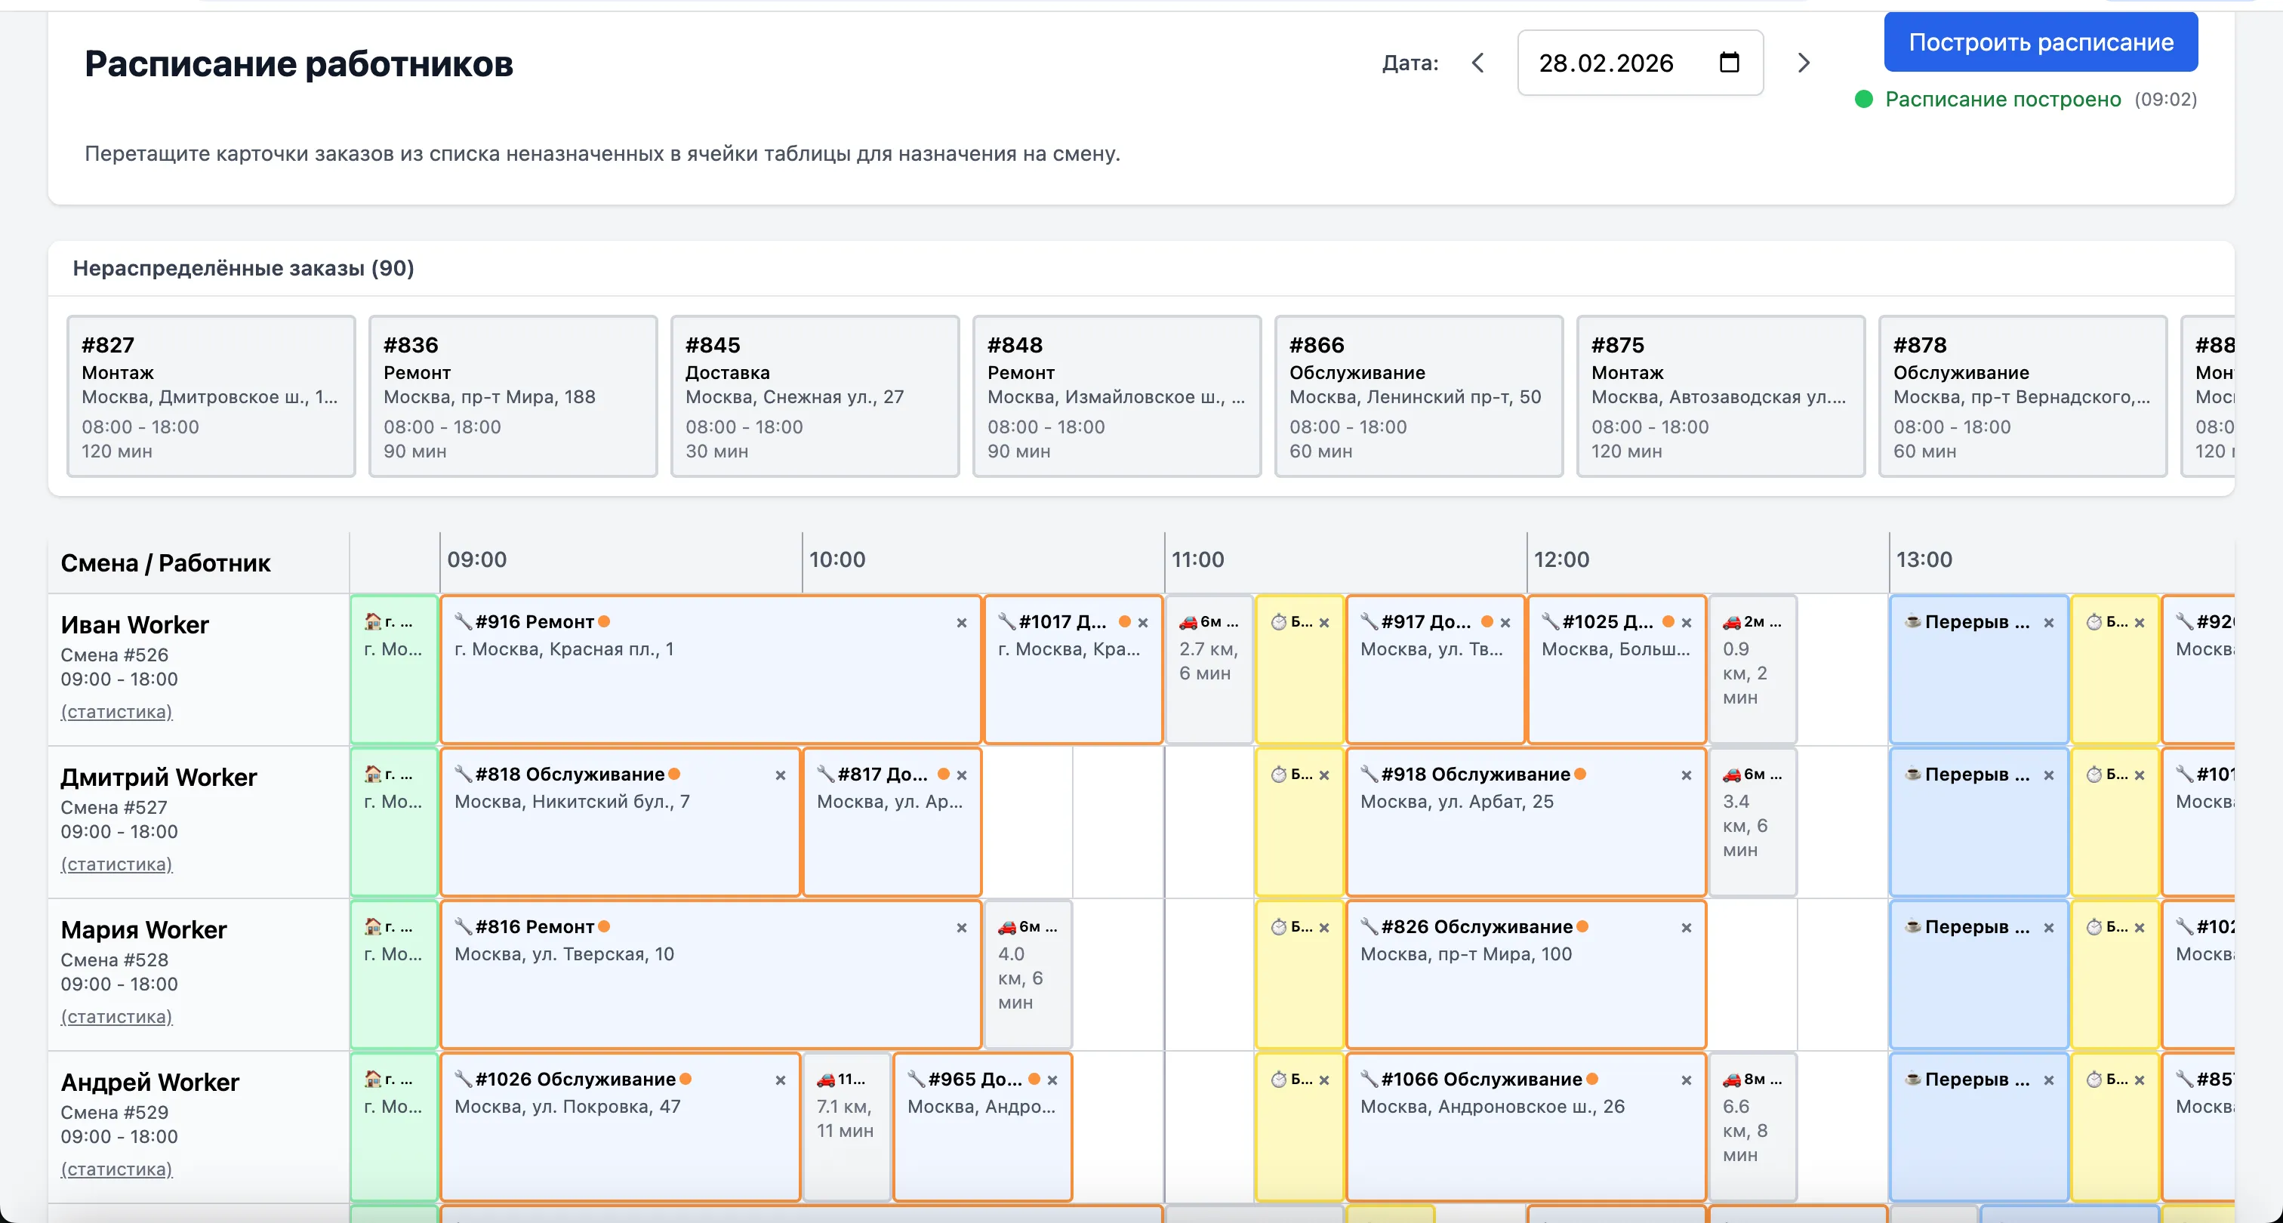Select unassigned order card #845 Доставка

[815, 396]
